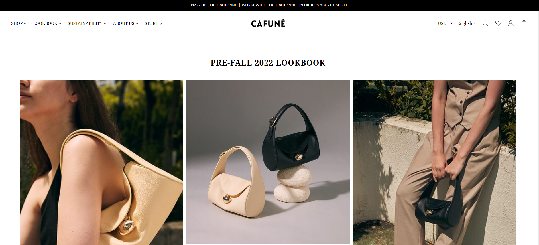Open the search magnifier icon

[x=485, y=23]
